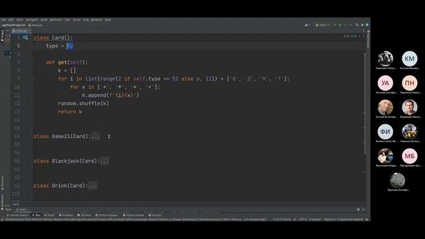Click the LF line separator widget
Image resolution: width=425 pixels, height=239 pixels.
click(294, 219)
